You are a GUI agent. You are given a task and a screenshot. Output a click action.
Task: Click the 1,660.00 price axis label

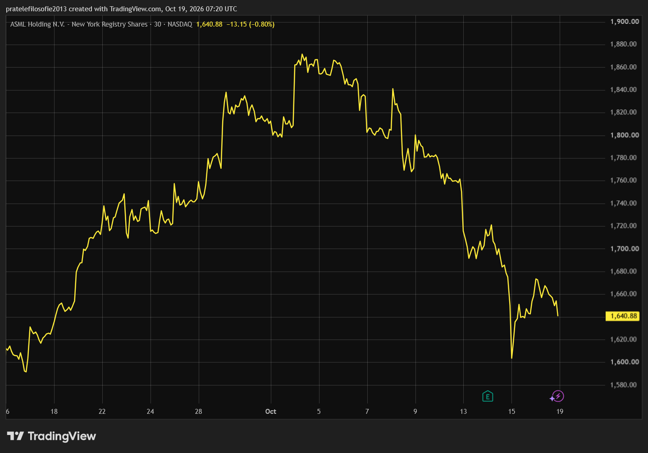[623, 294]
